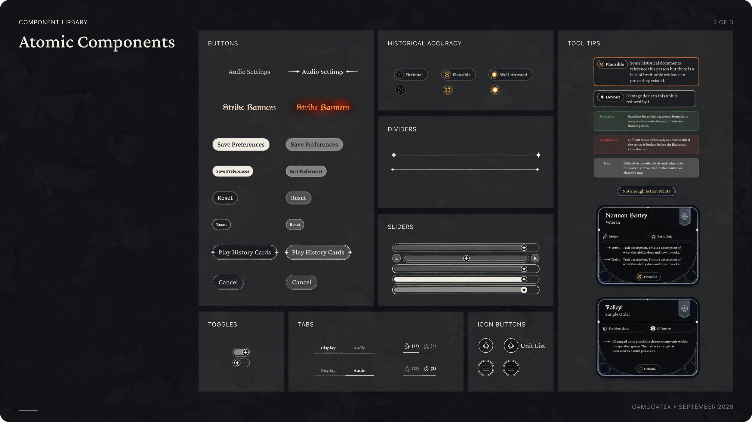Click the standalone dark Fictional icon below its badge
Screen dimensions: 752x422
[400, 90]
